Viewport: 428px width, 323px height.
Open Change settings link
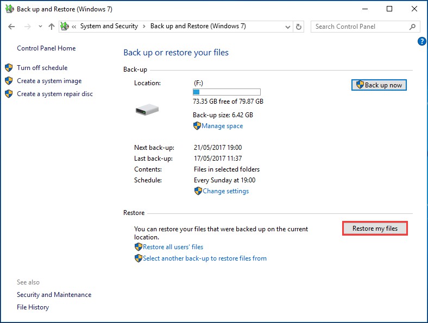(226, 191)
